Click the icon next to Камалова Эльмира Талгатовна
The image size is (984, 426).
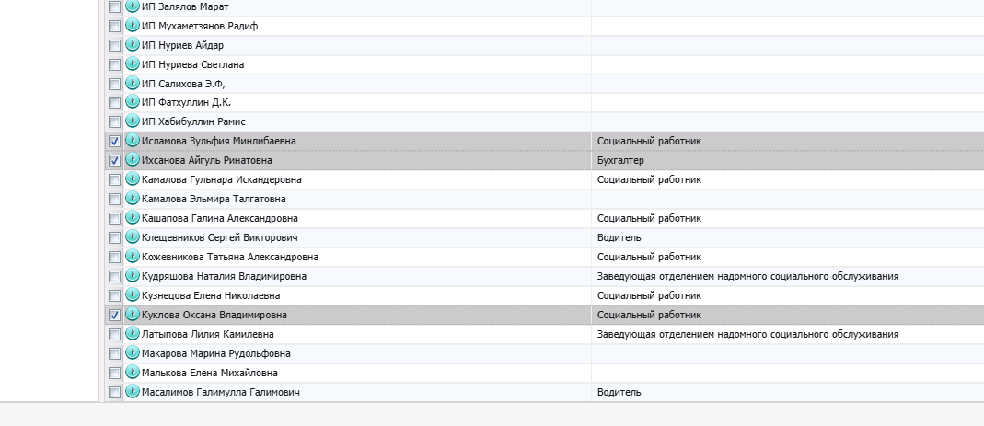[133, 199]
